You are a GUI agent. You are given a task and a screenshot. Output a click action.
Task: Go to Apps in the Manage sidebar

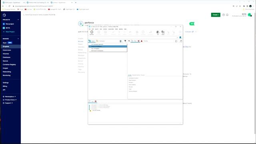click(x=4, y=43)
